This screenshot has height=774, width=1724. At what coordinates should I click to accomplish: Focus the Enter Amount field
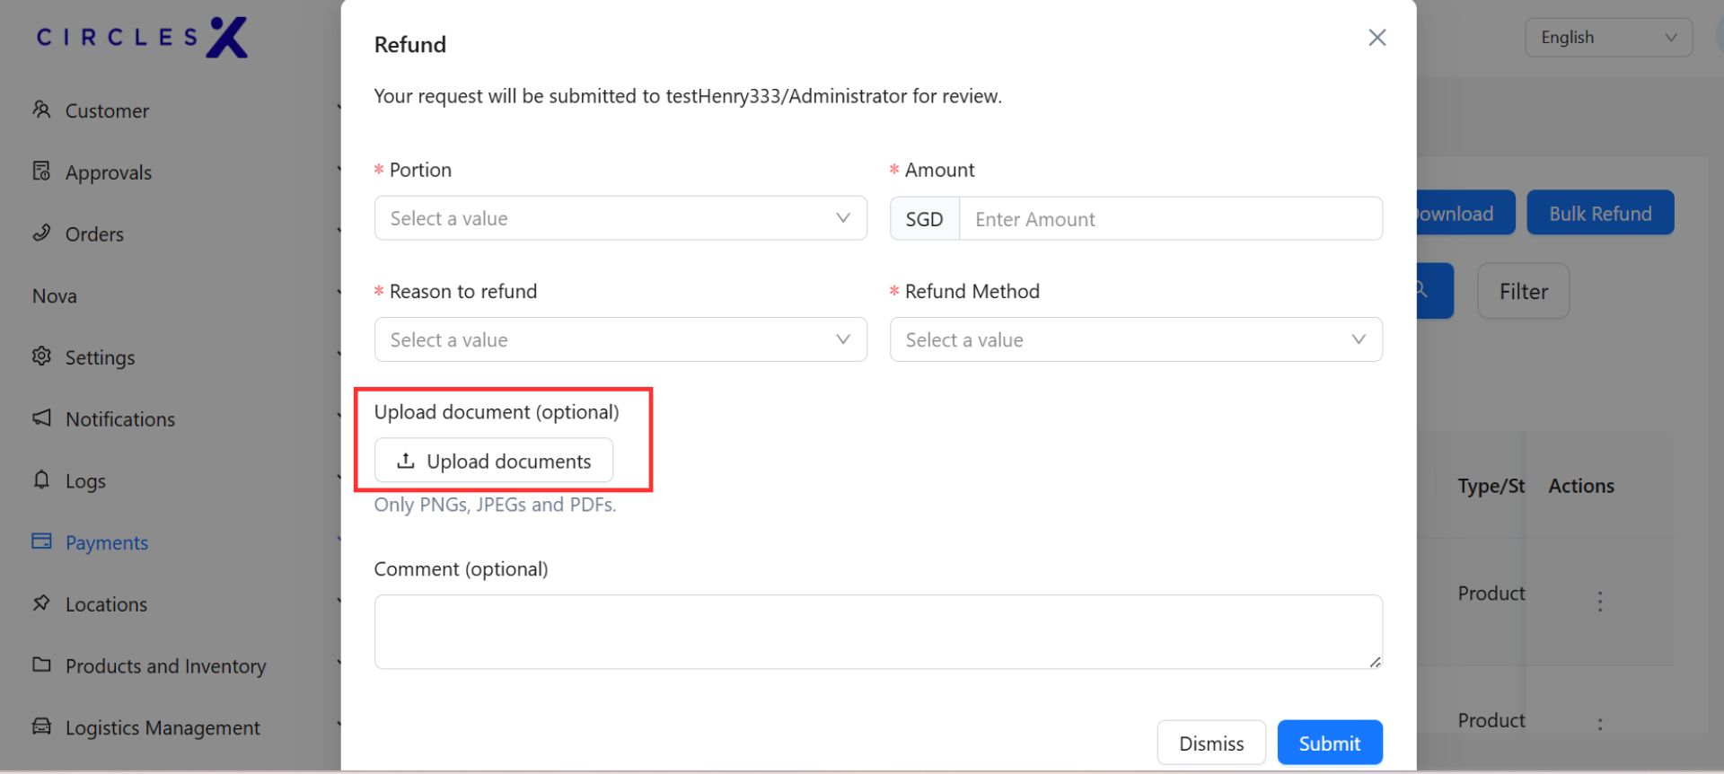1169,219
